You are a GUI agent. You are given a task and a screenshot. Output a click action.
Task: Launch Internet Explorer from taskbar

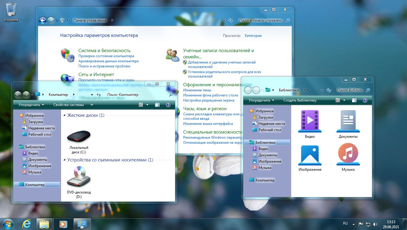click(x=27, y=224)
